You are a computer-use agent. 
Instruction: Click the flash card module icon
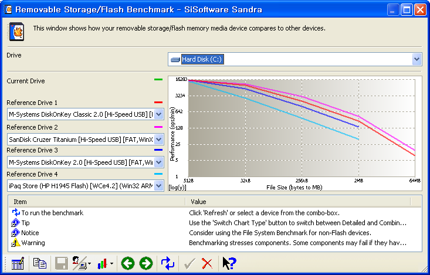17,32
